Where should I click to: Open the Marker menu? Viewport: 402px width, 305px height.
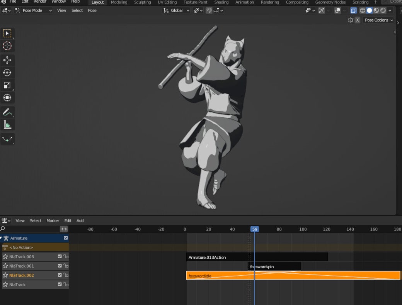(53, 220)
